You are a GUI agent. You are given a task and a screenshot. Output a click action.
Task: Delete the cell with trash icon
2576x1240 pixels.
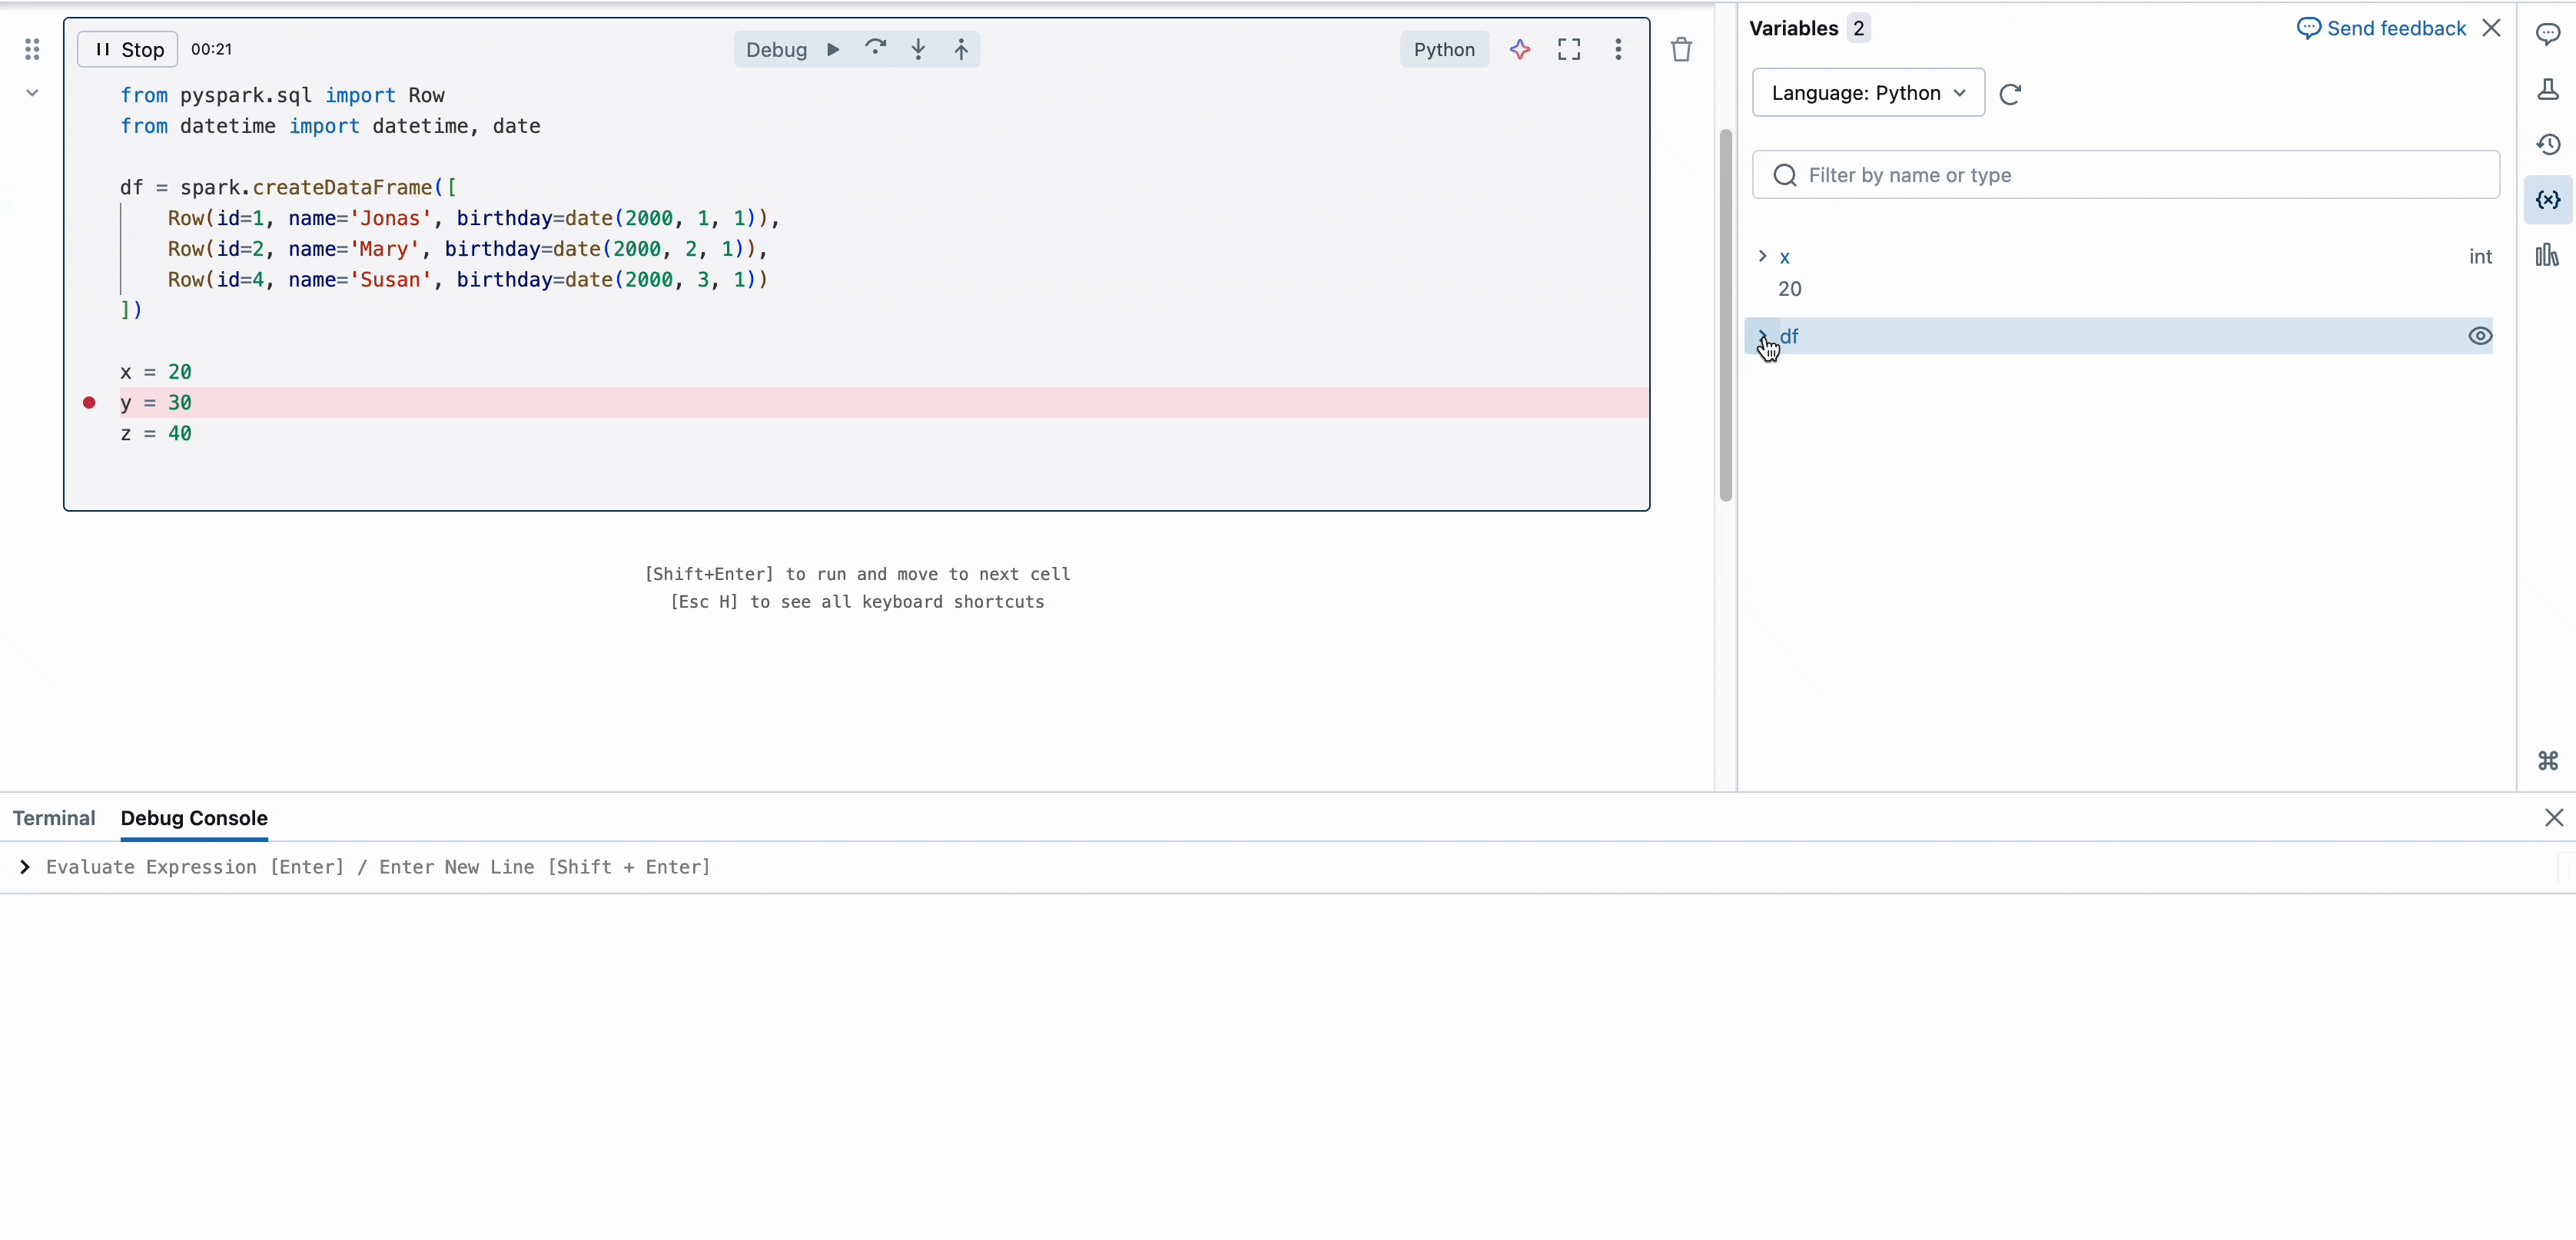coord(1681,49)
